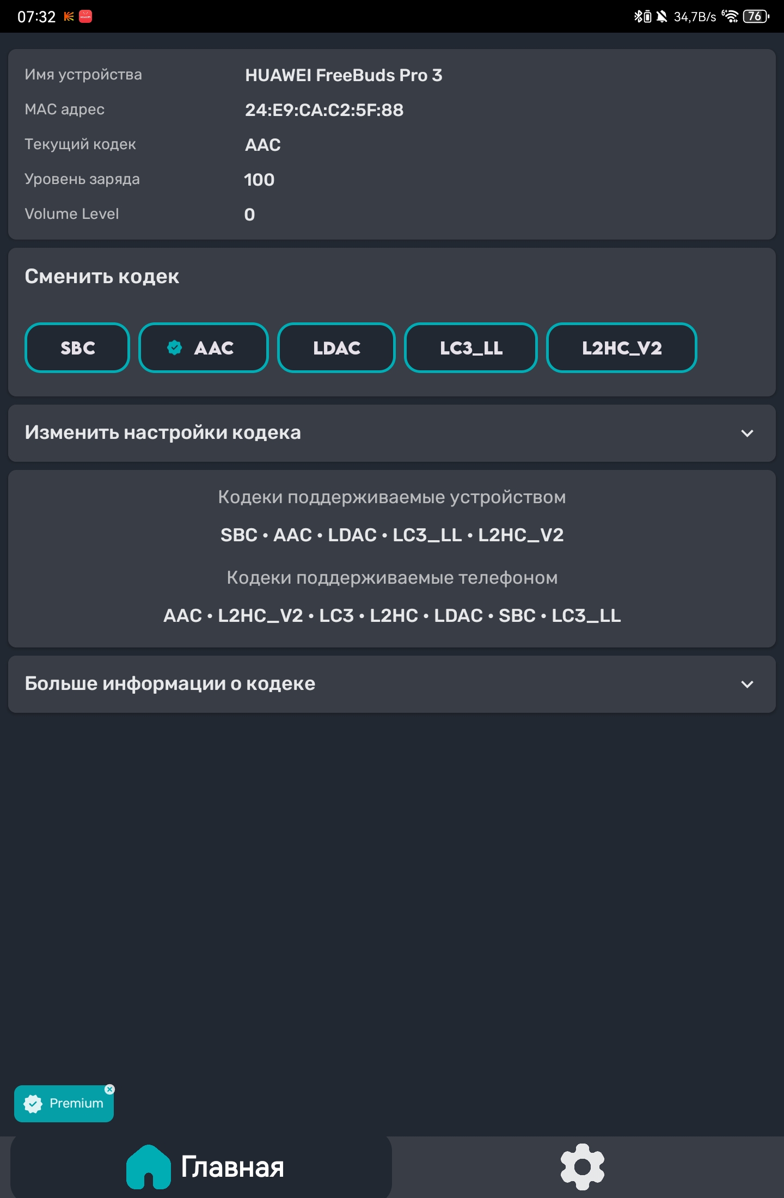Select the SBC codec chip
The width and height of the screenshot is (784, 1198).
77,348
